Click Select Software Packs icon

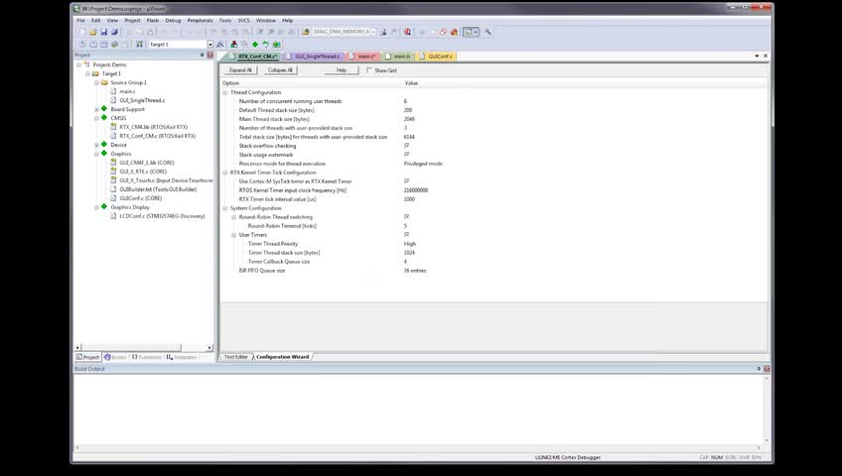click(266, 45)
